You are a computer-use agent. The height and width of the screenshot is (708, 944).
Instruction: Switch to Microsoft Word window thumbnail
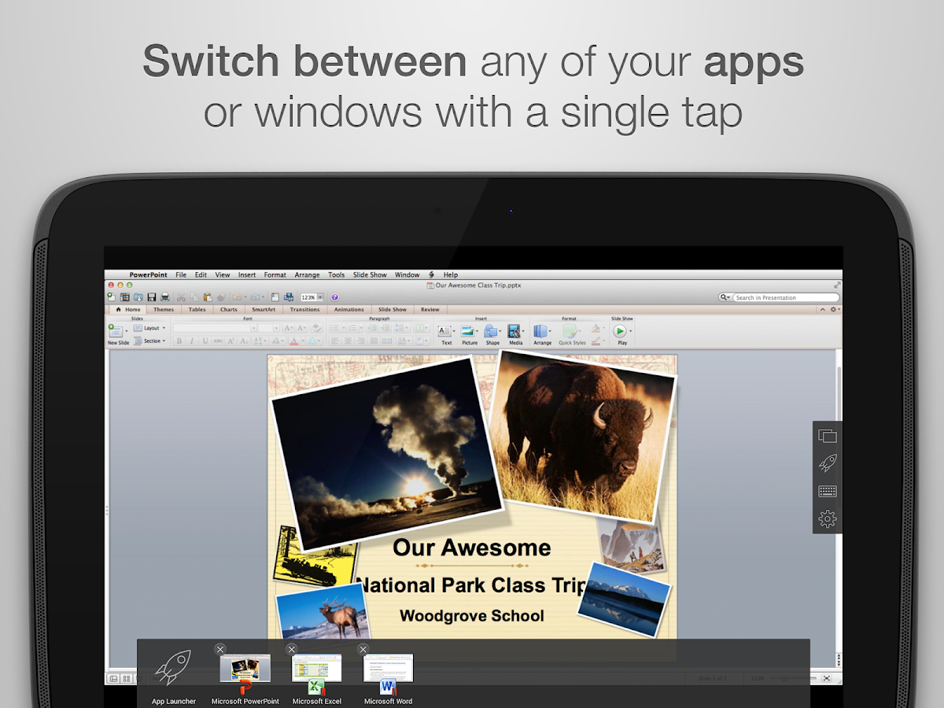pyautogui.click(x=388, y=669)
